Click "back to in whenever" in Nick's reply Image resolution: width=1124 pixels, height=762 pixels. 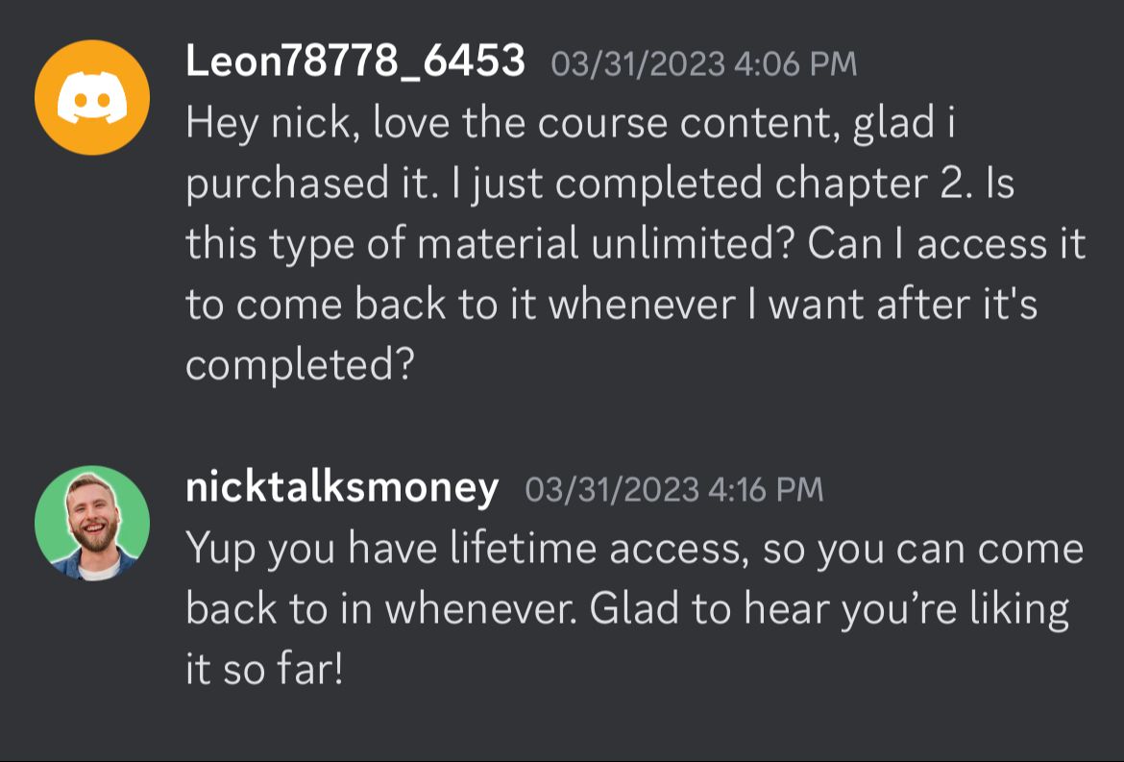point(377,609)
